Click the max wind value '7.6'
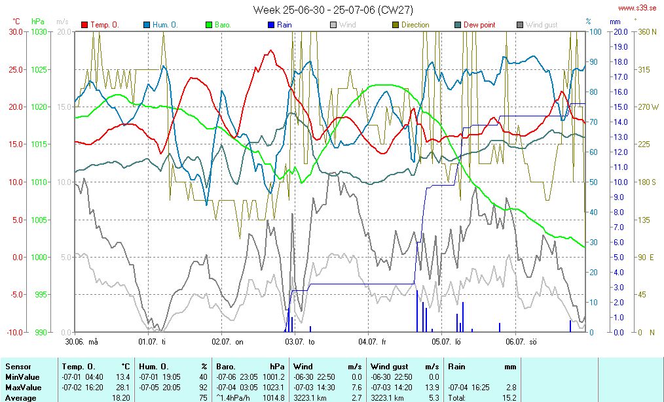Viewport: 664px width, 402px height. coord(357,388)
